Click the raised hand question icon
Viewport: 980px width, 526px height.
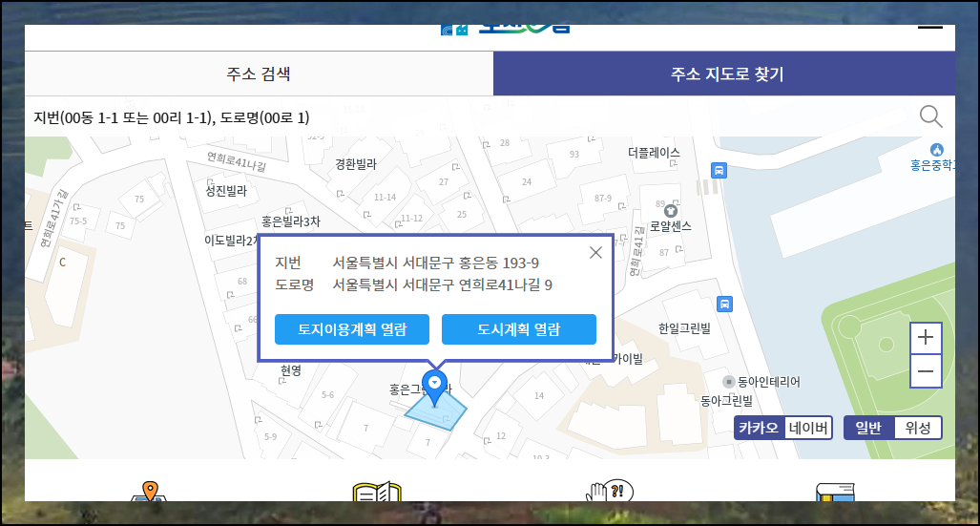[x=610, y=491]
